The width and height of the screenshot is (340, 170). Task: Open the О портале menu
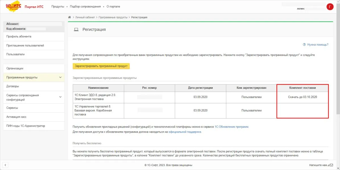click(x=113, y=7)
